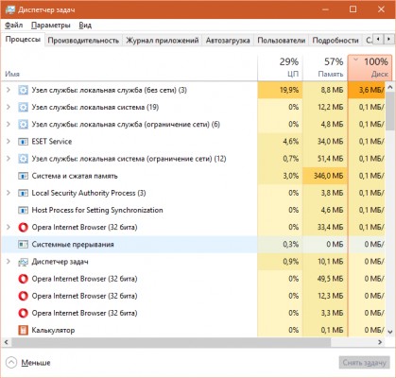Click the horizontal scrollbar right arrow
The width and height of the screenshot is (396, 378).
380,342
